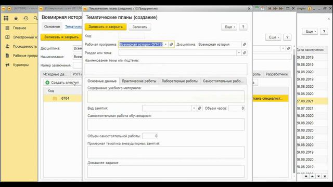Select the 28.07.2021 date row
333x187 pixels.
pyautogui.click(x=312, y=109)
